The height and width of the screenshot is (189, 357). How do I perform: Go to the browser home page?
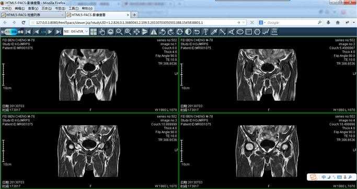click(338, 23)
